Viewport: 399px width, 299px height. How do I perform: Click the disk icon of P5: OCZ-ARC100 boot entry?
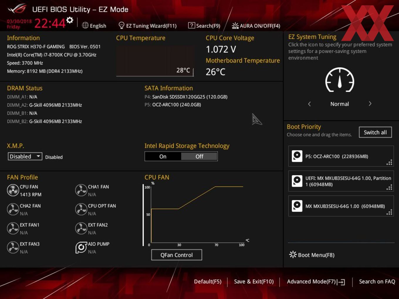tap(297, 156)
